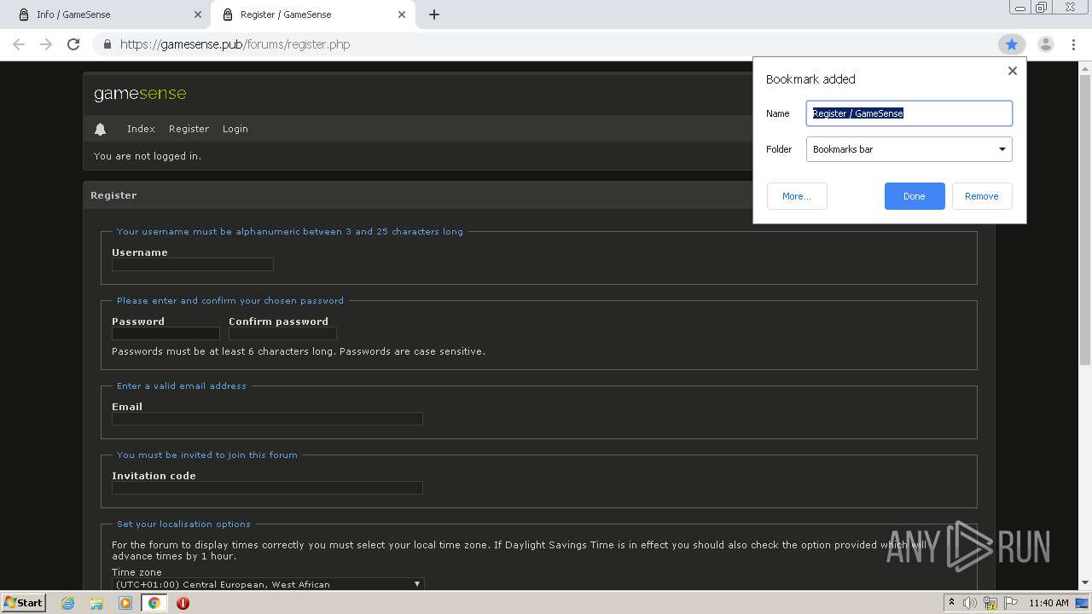Open the media player taskbar icon

click(125, 603)
